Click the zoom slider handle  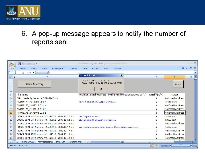pos(181,145)
